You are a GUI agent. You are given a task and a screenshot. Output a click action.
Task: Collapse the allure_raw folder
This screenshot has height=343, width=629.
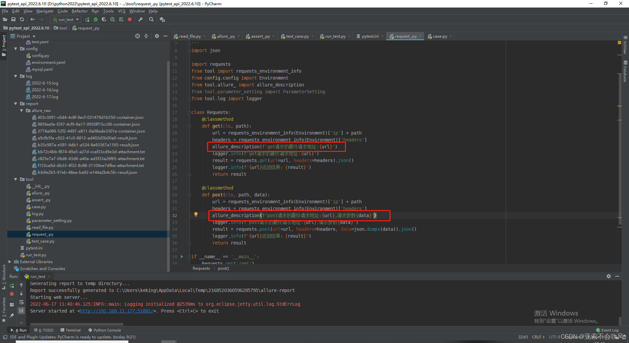(21, 111)
